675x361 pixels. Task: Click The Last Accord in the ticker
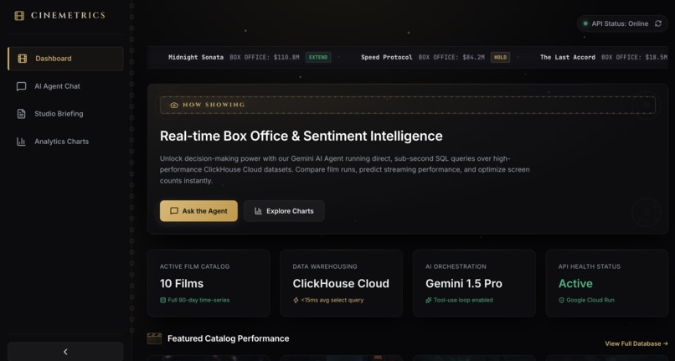click(568, 57)
